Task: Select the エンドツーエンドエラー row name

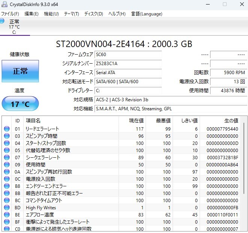Action: pyautogui.click(x=46, y=186)
